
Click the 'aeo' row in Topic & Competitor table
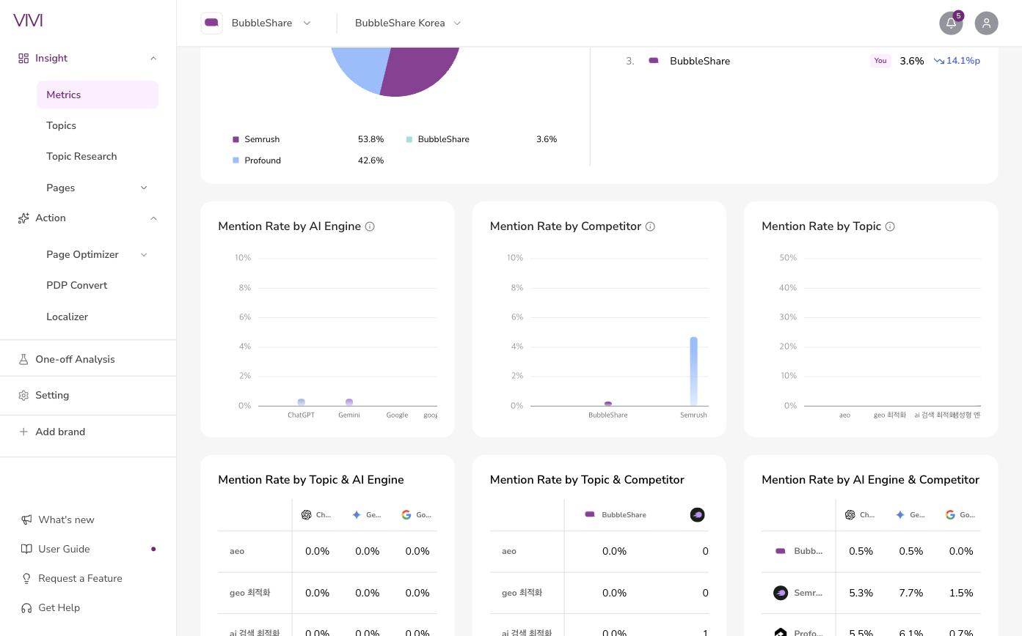pyautogui.click(x=599, y=551)
